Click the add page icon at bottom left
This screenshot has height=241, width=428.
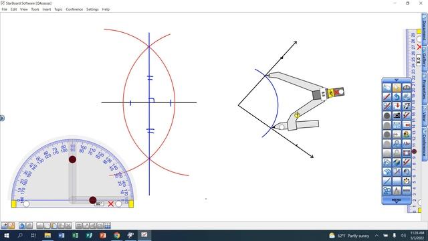[x=5, y=226]
